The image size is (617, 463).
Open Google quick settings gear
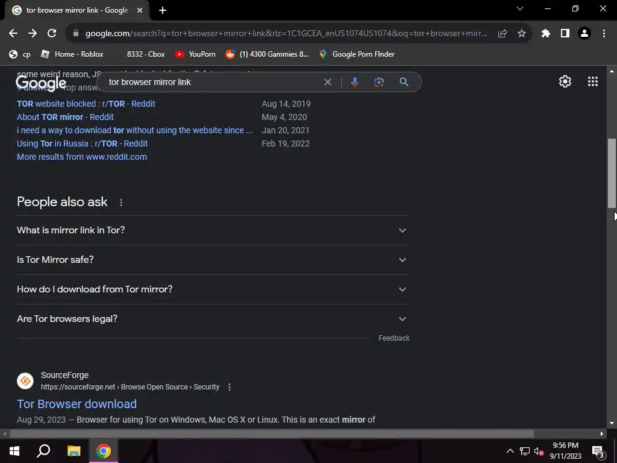click(565, 81)
